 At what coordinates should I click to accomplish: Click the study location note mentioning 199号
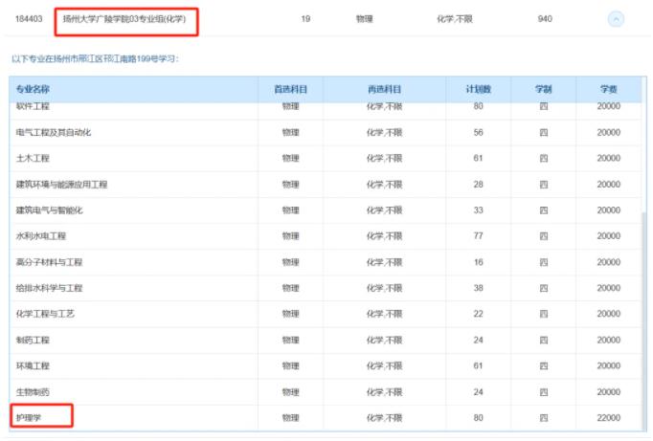click(x=96, y=58)
